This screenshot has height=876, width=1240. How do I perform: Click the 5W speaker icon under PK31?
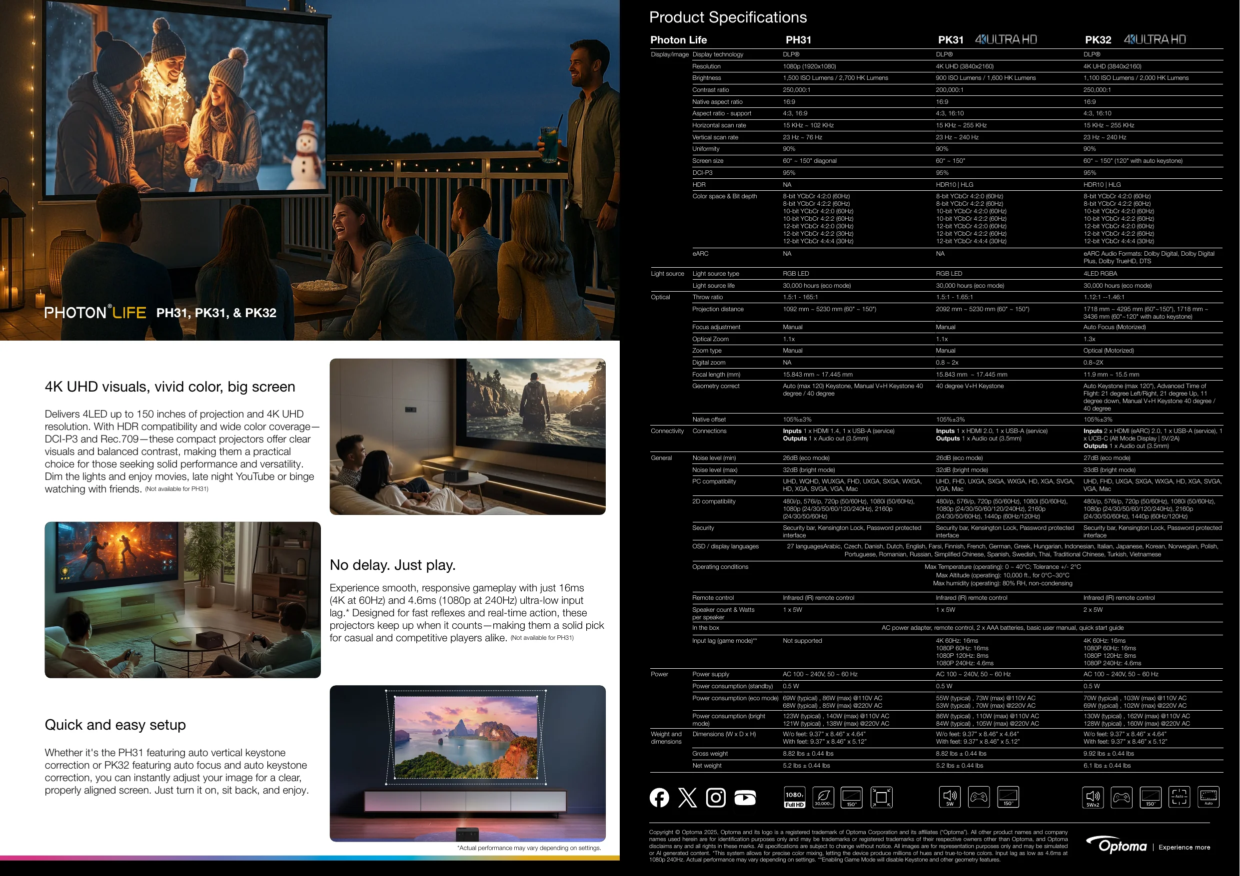(x=950, y=797)
